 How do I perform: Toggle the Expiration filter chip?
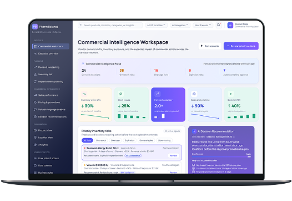129,140
